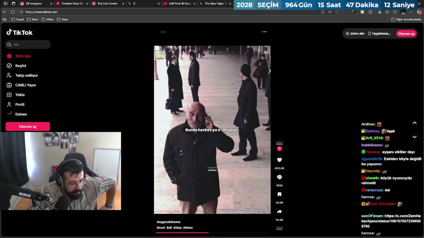Seek the video progress bar
Viewport: 424px width, 238px height.
point(212,233)
